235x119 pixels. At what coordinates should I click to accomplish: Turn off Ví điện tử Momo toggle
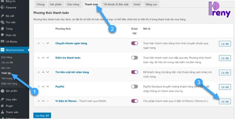[x=135, y=101]
